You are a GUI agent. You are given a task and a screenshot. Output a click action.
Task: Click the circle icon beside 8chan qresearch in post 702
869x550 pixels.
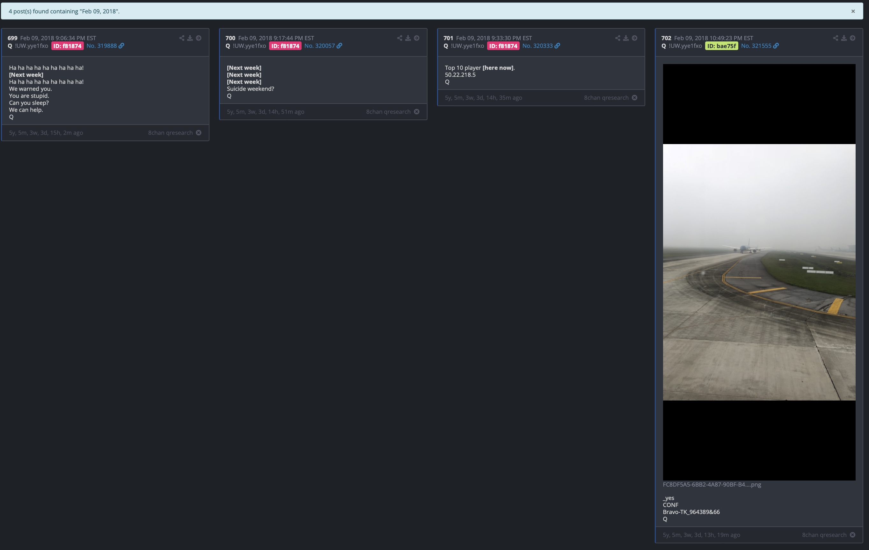[852, 535]
